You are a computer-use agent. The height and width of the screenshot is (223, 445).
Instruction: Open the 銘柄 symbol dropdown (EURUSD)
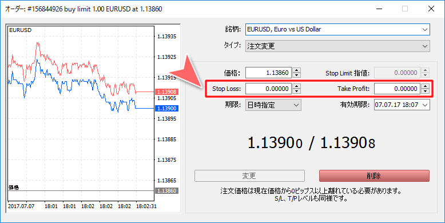(337, 30)
